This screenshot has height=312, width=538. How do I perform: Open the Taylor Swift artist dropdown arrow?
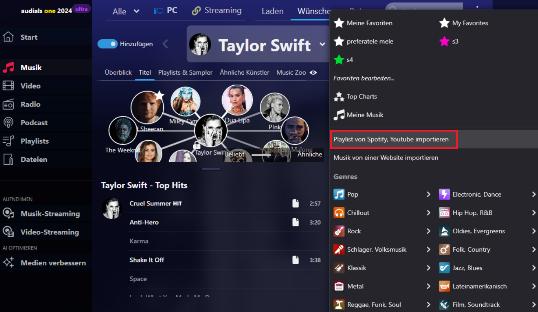322,44
